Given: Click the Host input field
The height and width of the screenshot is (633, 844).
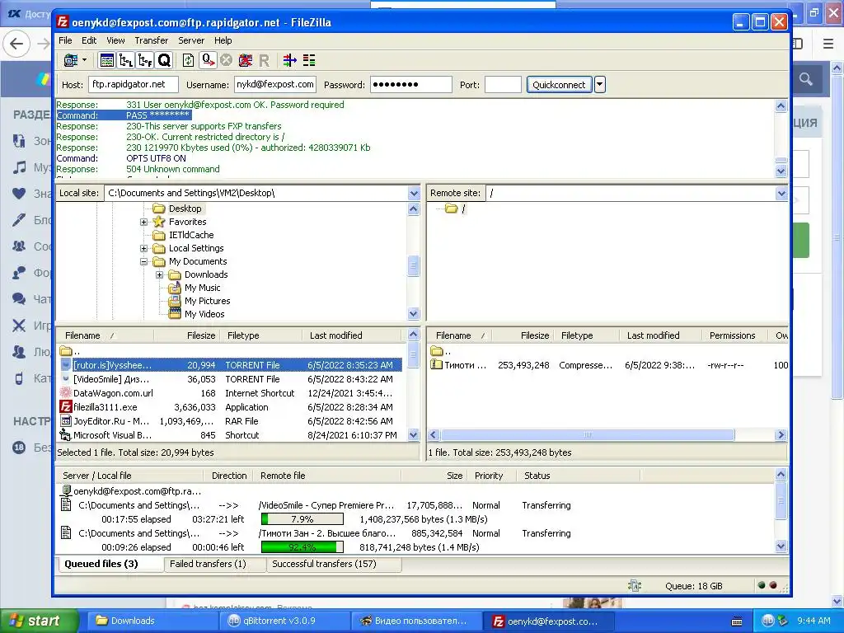Looking at the screenshot, I should tap(133, 85).
